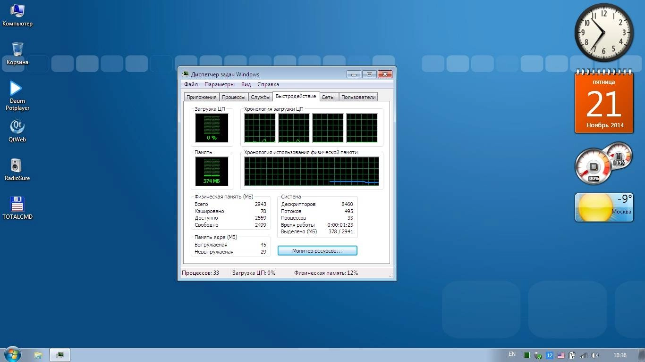Switch to the Службы tab
The image size is (645, 362).
(261, 97)
